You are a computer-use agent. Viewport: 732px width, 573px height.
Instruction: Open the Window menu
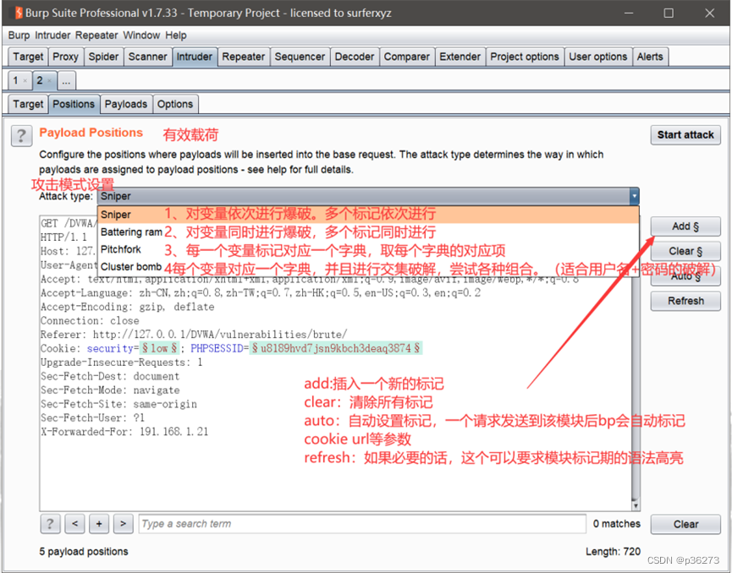[141, 35]
